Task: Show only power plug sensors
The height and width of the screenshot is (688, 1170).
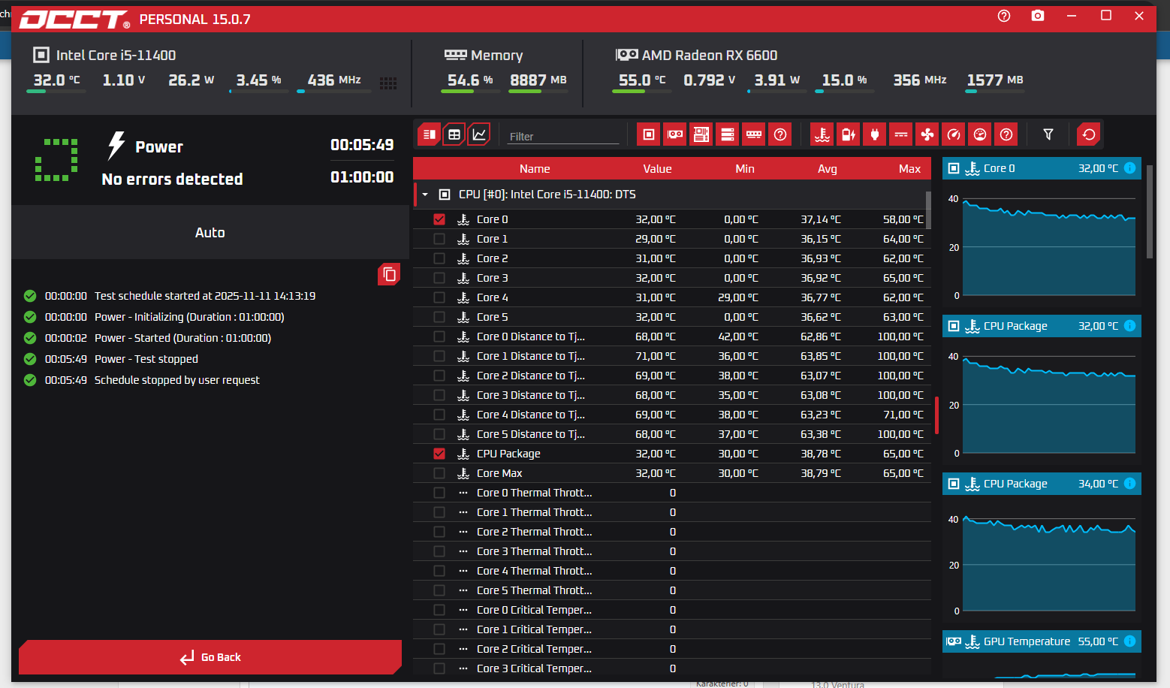Action: pos(875,134)
